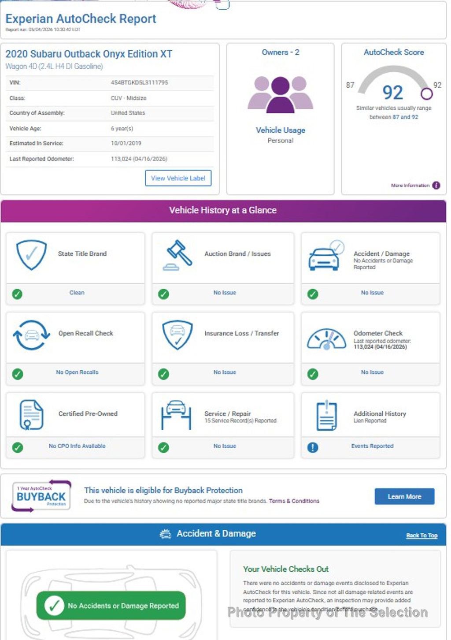Viewport: 451px width, 640px height.
Task: Click the Events Reported link
Action: click(x=372, y=446)
